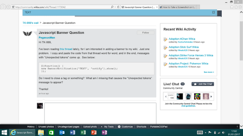Show previous chat users with left arrow
This screenshot has height=136, width=243.
[166, 97]
